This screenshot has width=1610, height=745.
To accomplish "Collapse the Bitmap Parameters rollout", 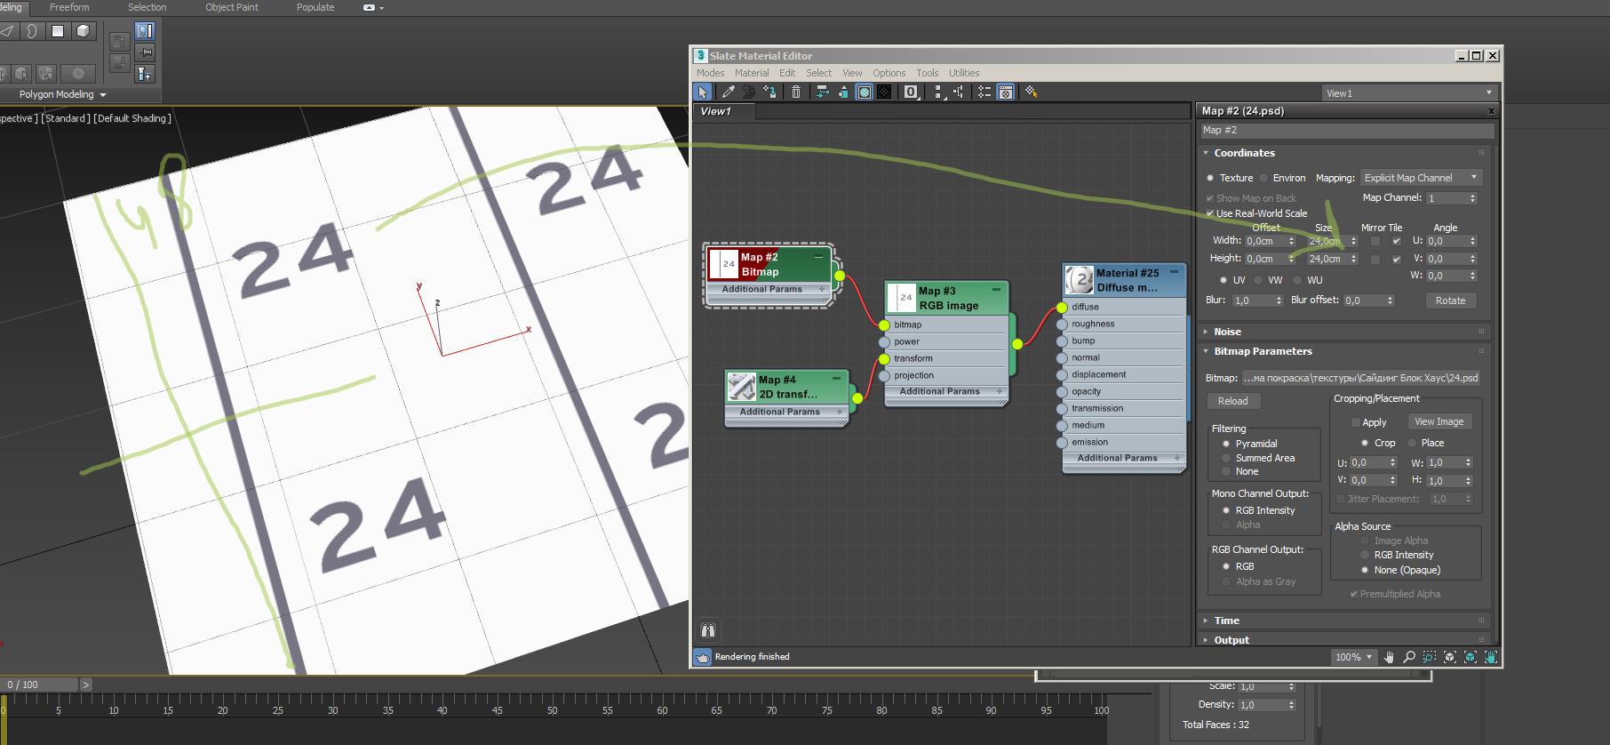I will coord(1263,351).
